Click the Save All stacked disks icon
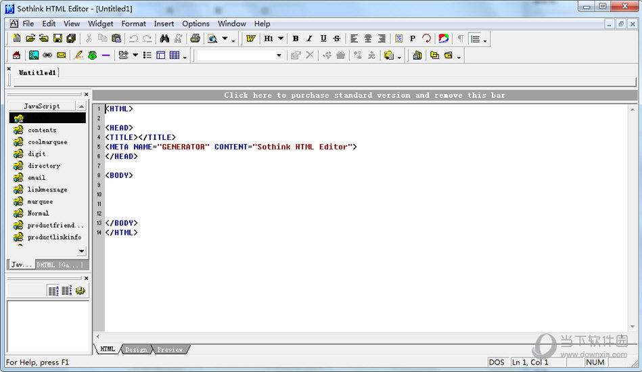 coord(71,39)
